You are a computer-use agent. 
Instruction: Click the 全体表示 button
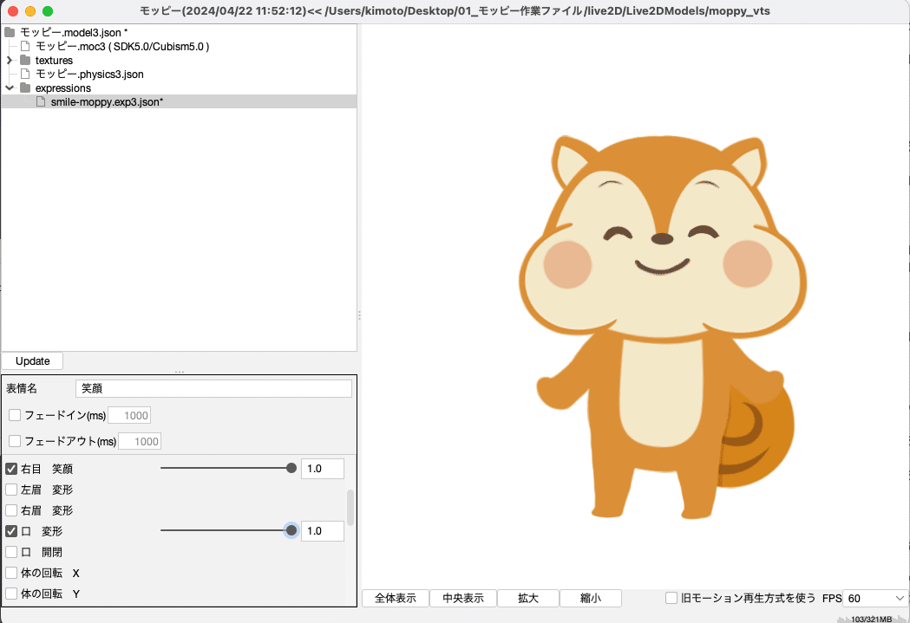[396, 598]
